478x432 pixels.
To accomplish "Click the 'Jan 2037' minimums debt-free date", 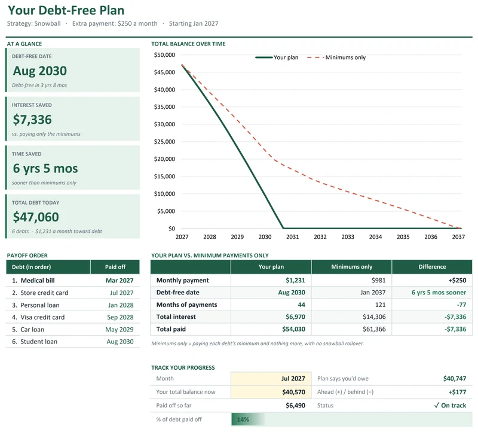I will click(x=352, y=293).
